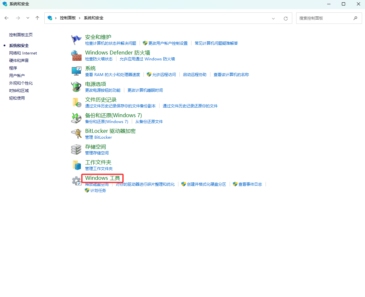Image resolution: width=365 pixels, height=297 pixels.
Task: Refresh the control panel view
Action: click(x=286, y=18)
